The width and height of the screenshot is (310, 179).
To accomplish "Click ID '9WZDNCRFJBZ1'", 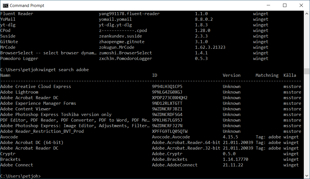I will point(167,109).
